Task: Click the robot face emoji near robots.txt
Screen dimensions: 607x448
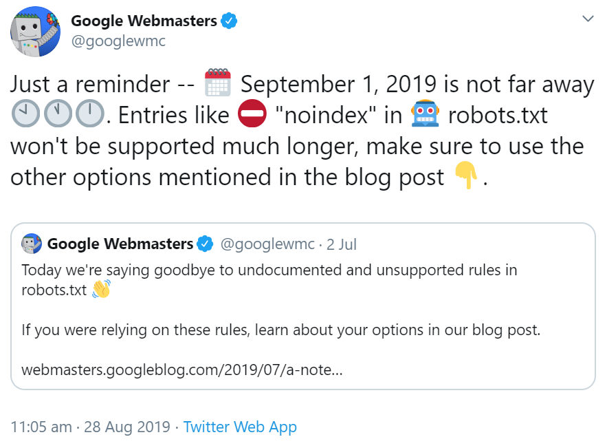Action: tap(426, 114)
